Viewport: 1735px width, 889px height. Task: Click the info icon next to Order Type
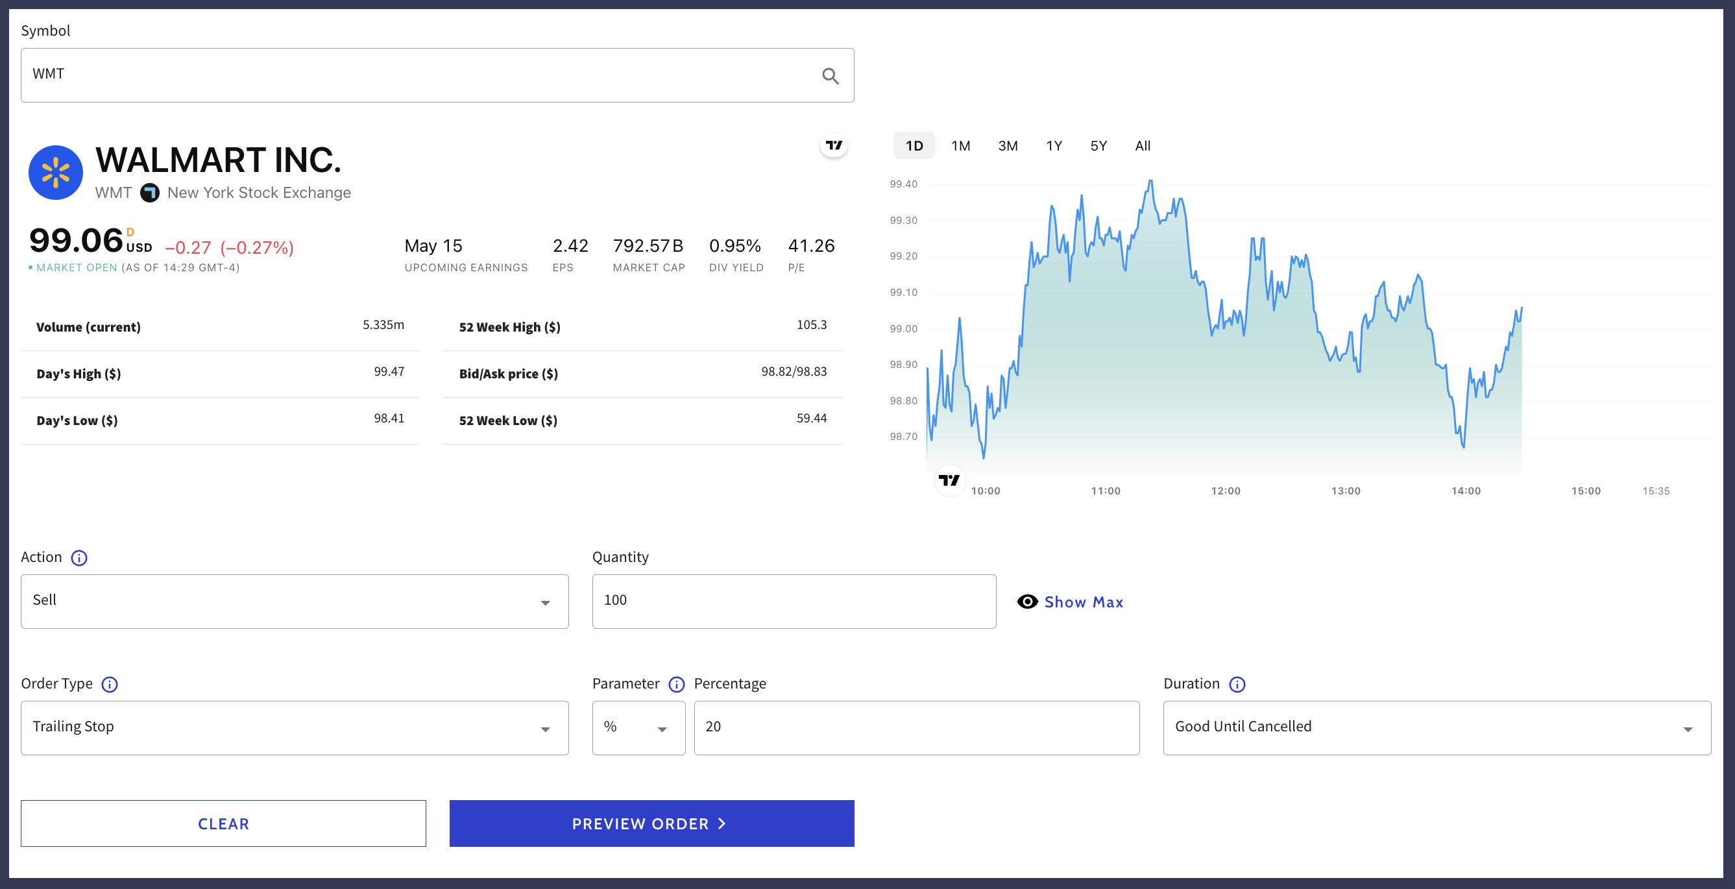point(109,684)
